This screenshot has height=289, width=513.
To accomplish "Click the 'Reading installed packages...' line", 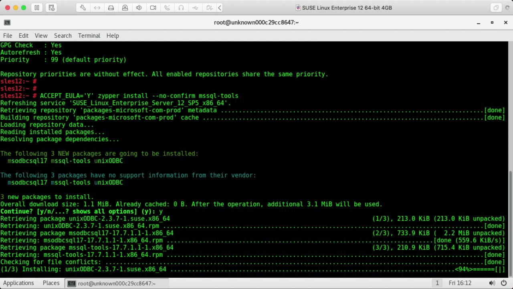I will (x=53, y=132).
